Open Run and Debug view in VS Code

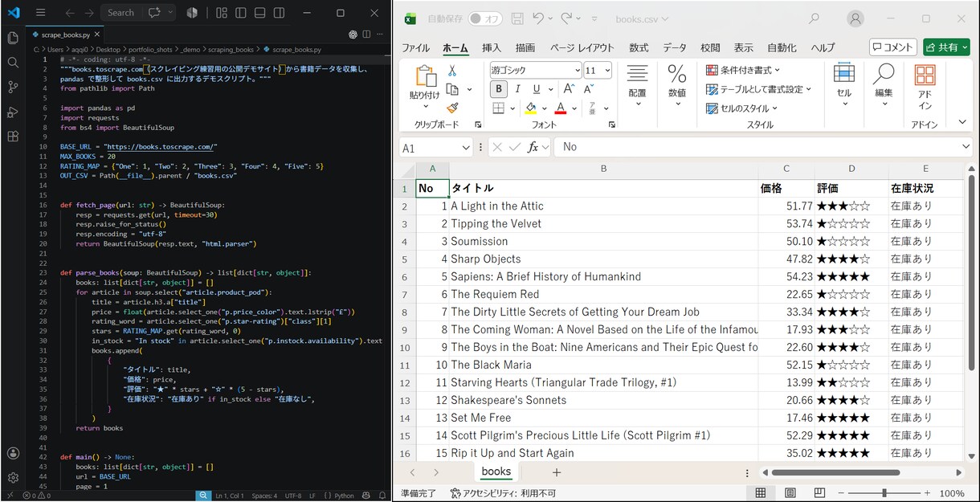click(x=13, y=112)
